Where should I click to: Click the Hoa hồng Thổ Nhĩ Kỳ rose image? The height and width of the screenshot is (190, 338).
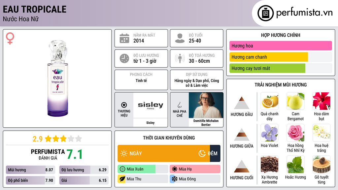[x=295, y=133]
